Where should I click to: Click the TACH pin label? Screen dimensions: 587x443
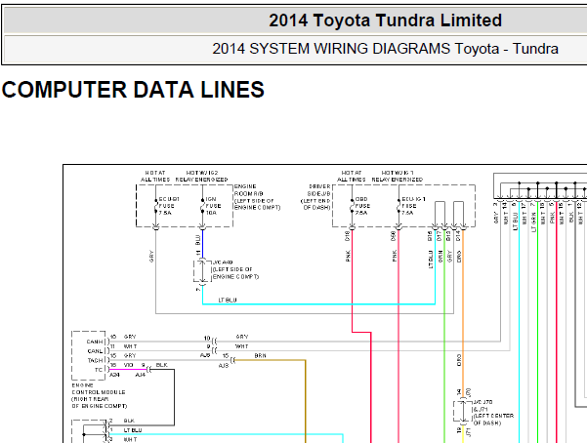click(x=95, y=360)
